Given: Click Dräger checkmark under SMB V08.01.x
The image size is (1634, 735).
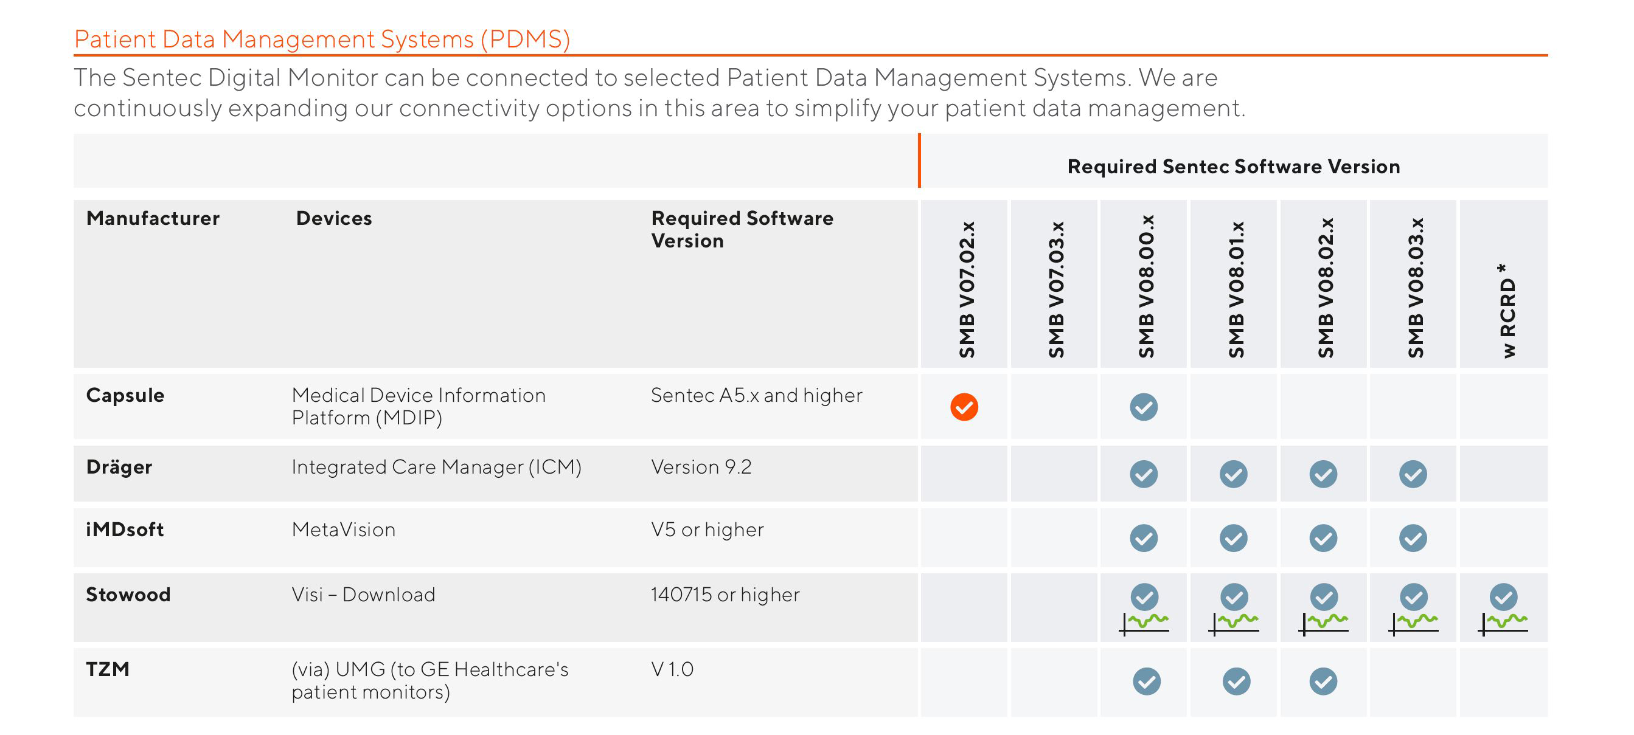Looking at the screenshot, I should [x=1233, y=474].
